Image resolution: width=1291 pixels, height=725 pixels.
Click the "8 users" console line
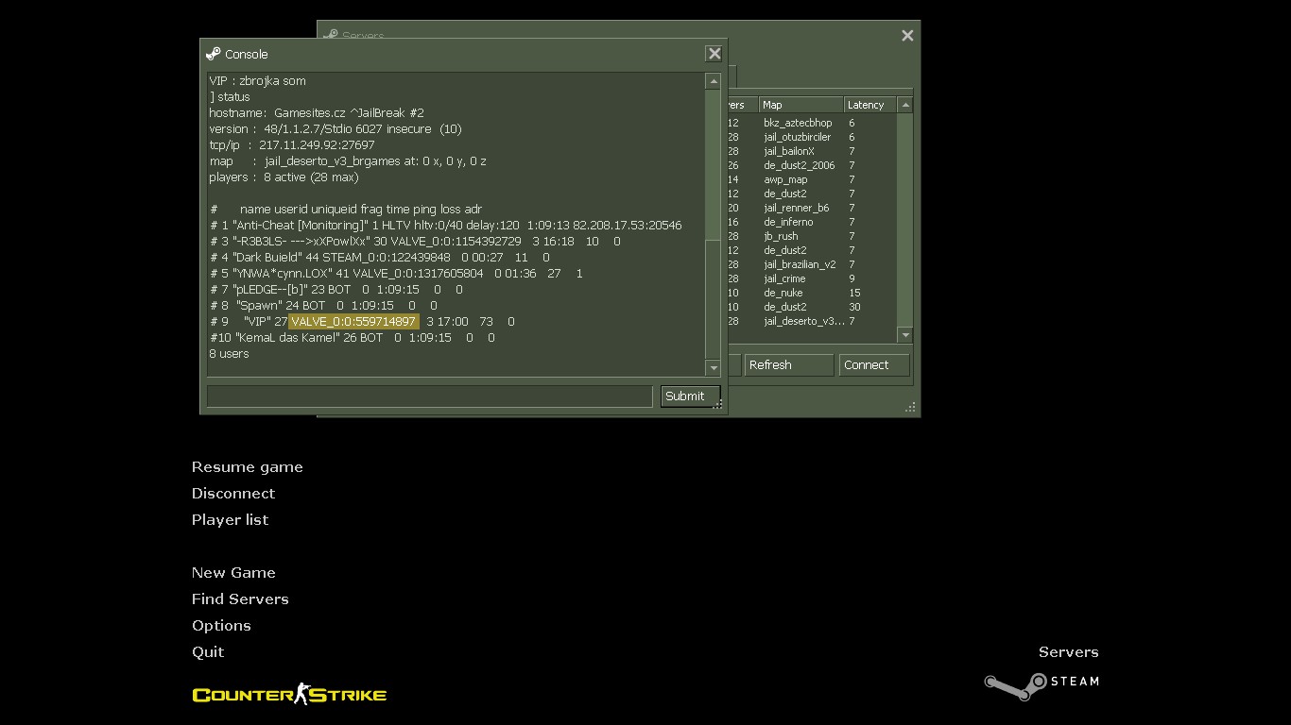tap(230, 354)
